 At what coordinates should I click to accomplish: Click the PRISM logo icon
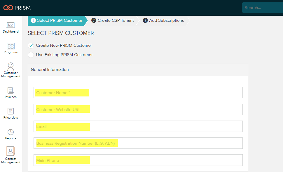[x=8, y=8]
